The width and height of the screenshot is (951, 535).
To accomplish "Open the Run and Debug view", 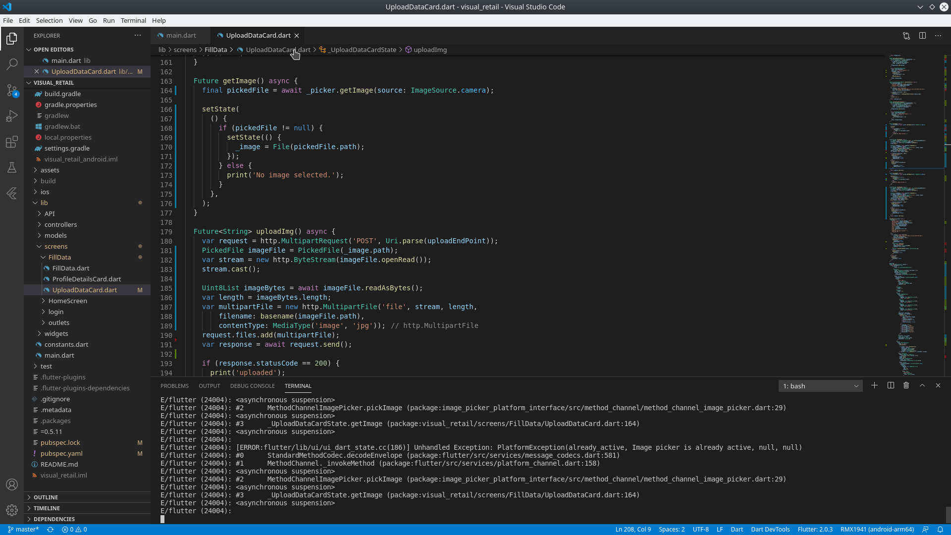I will coord(12,116).
